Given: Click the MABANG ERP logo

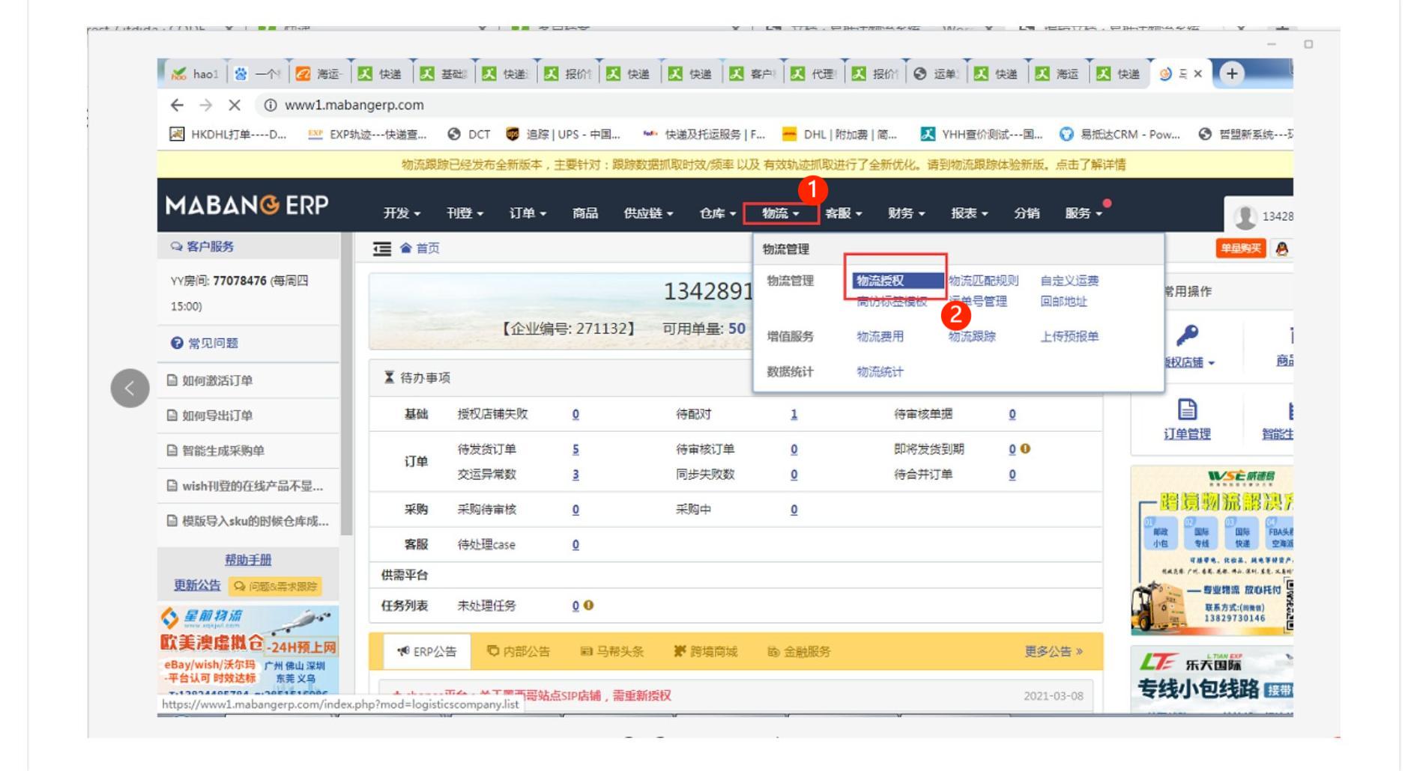Looking at the screenshot, I should (247, 205).
